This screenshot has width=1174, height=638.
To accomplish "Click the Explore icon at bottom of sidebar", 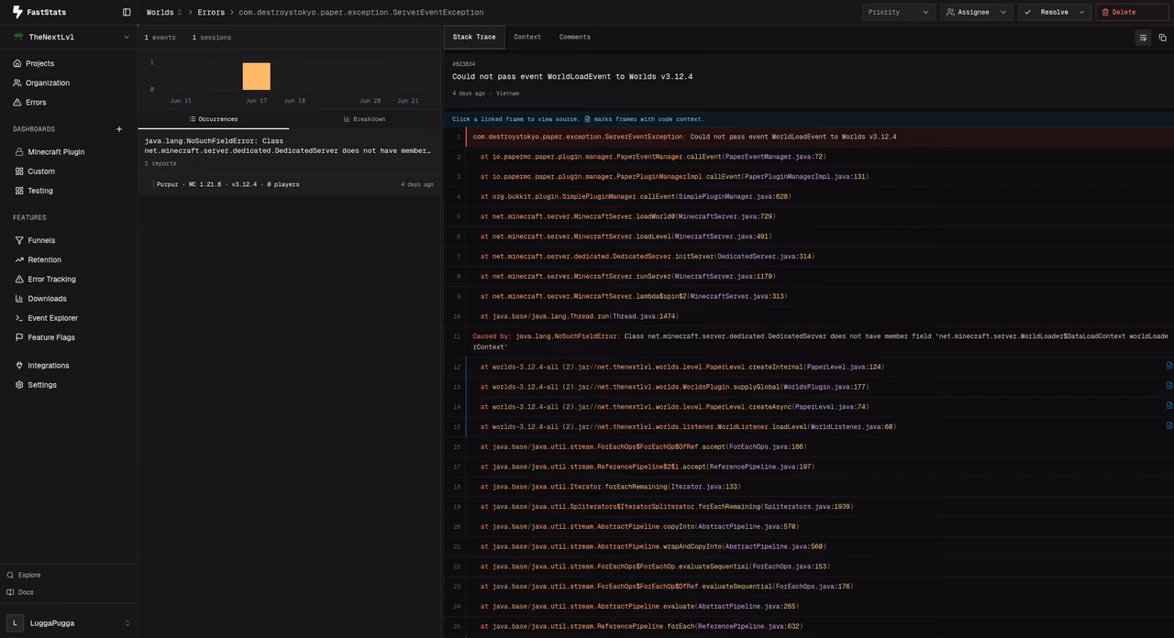I will [x=10, y=575].
